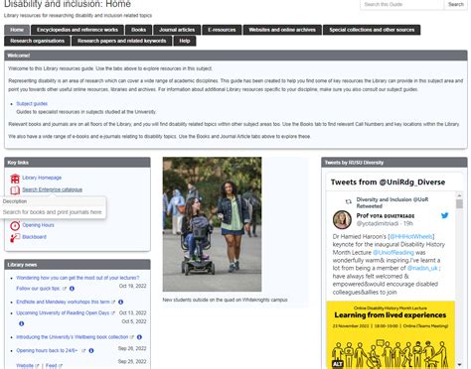
Task: Click the Website link under Library news
Action: (x=25, y=366)
